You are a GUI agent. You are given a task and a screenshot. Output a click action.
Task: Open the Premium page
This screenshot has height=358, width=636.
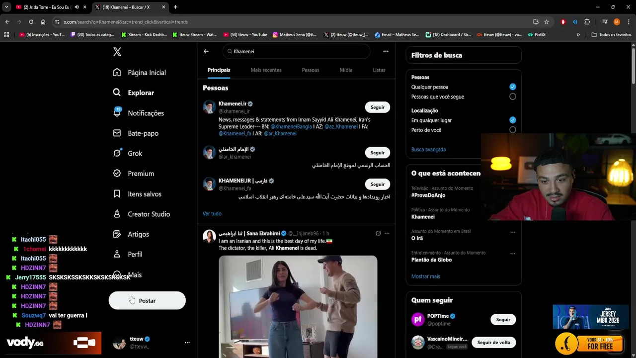134,174
